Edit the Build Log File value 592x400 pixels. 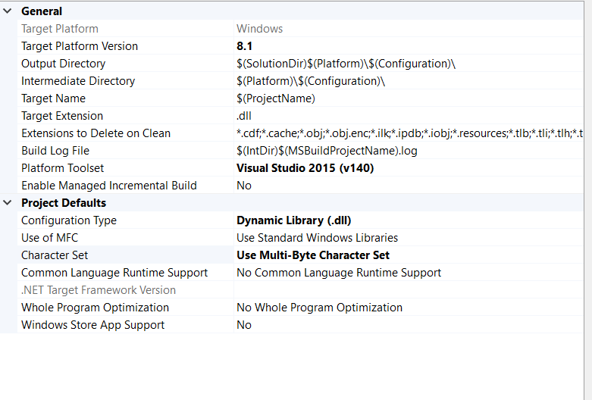(x=327, y=151)
